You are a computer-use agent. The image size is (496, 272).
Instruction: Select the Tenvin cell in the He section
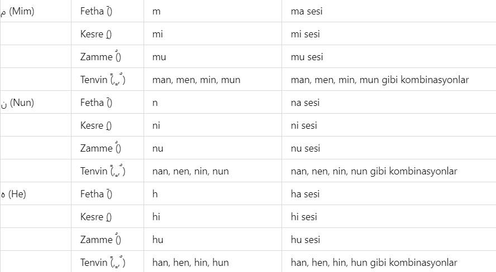tap(103, 263)
